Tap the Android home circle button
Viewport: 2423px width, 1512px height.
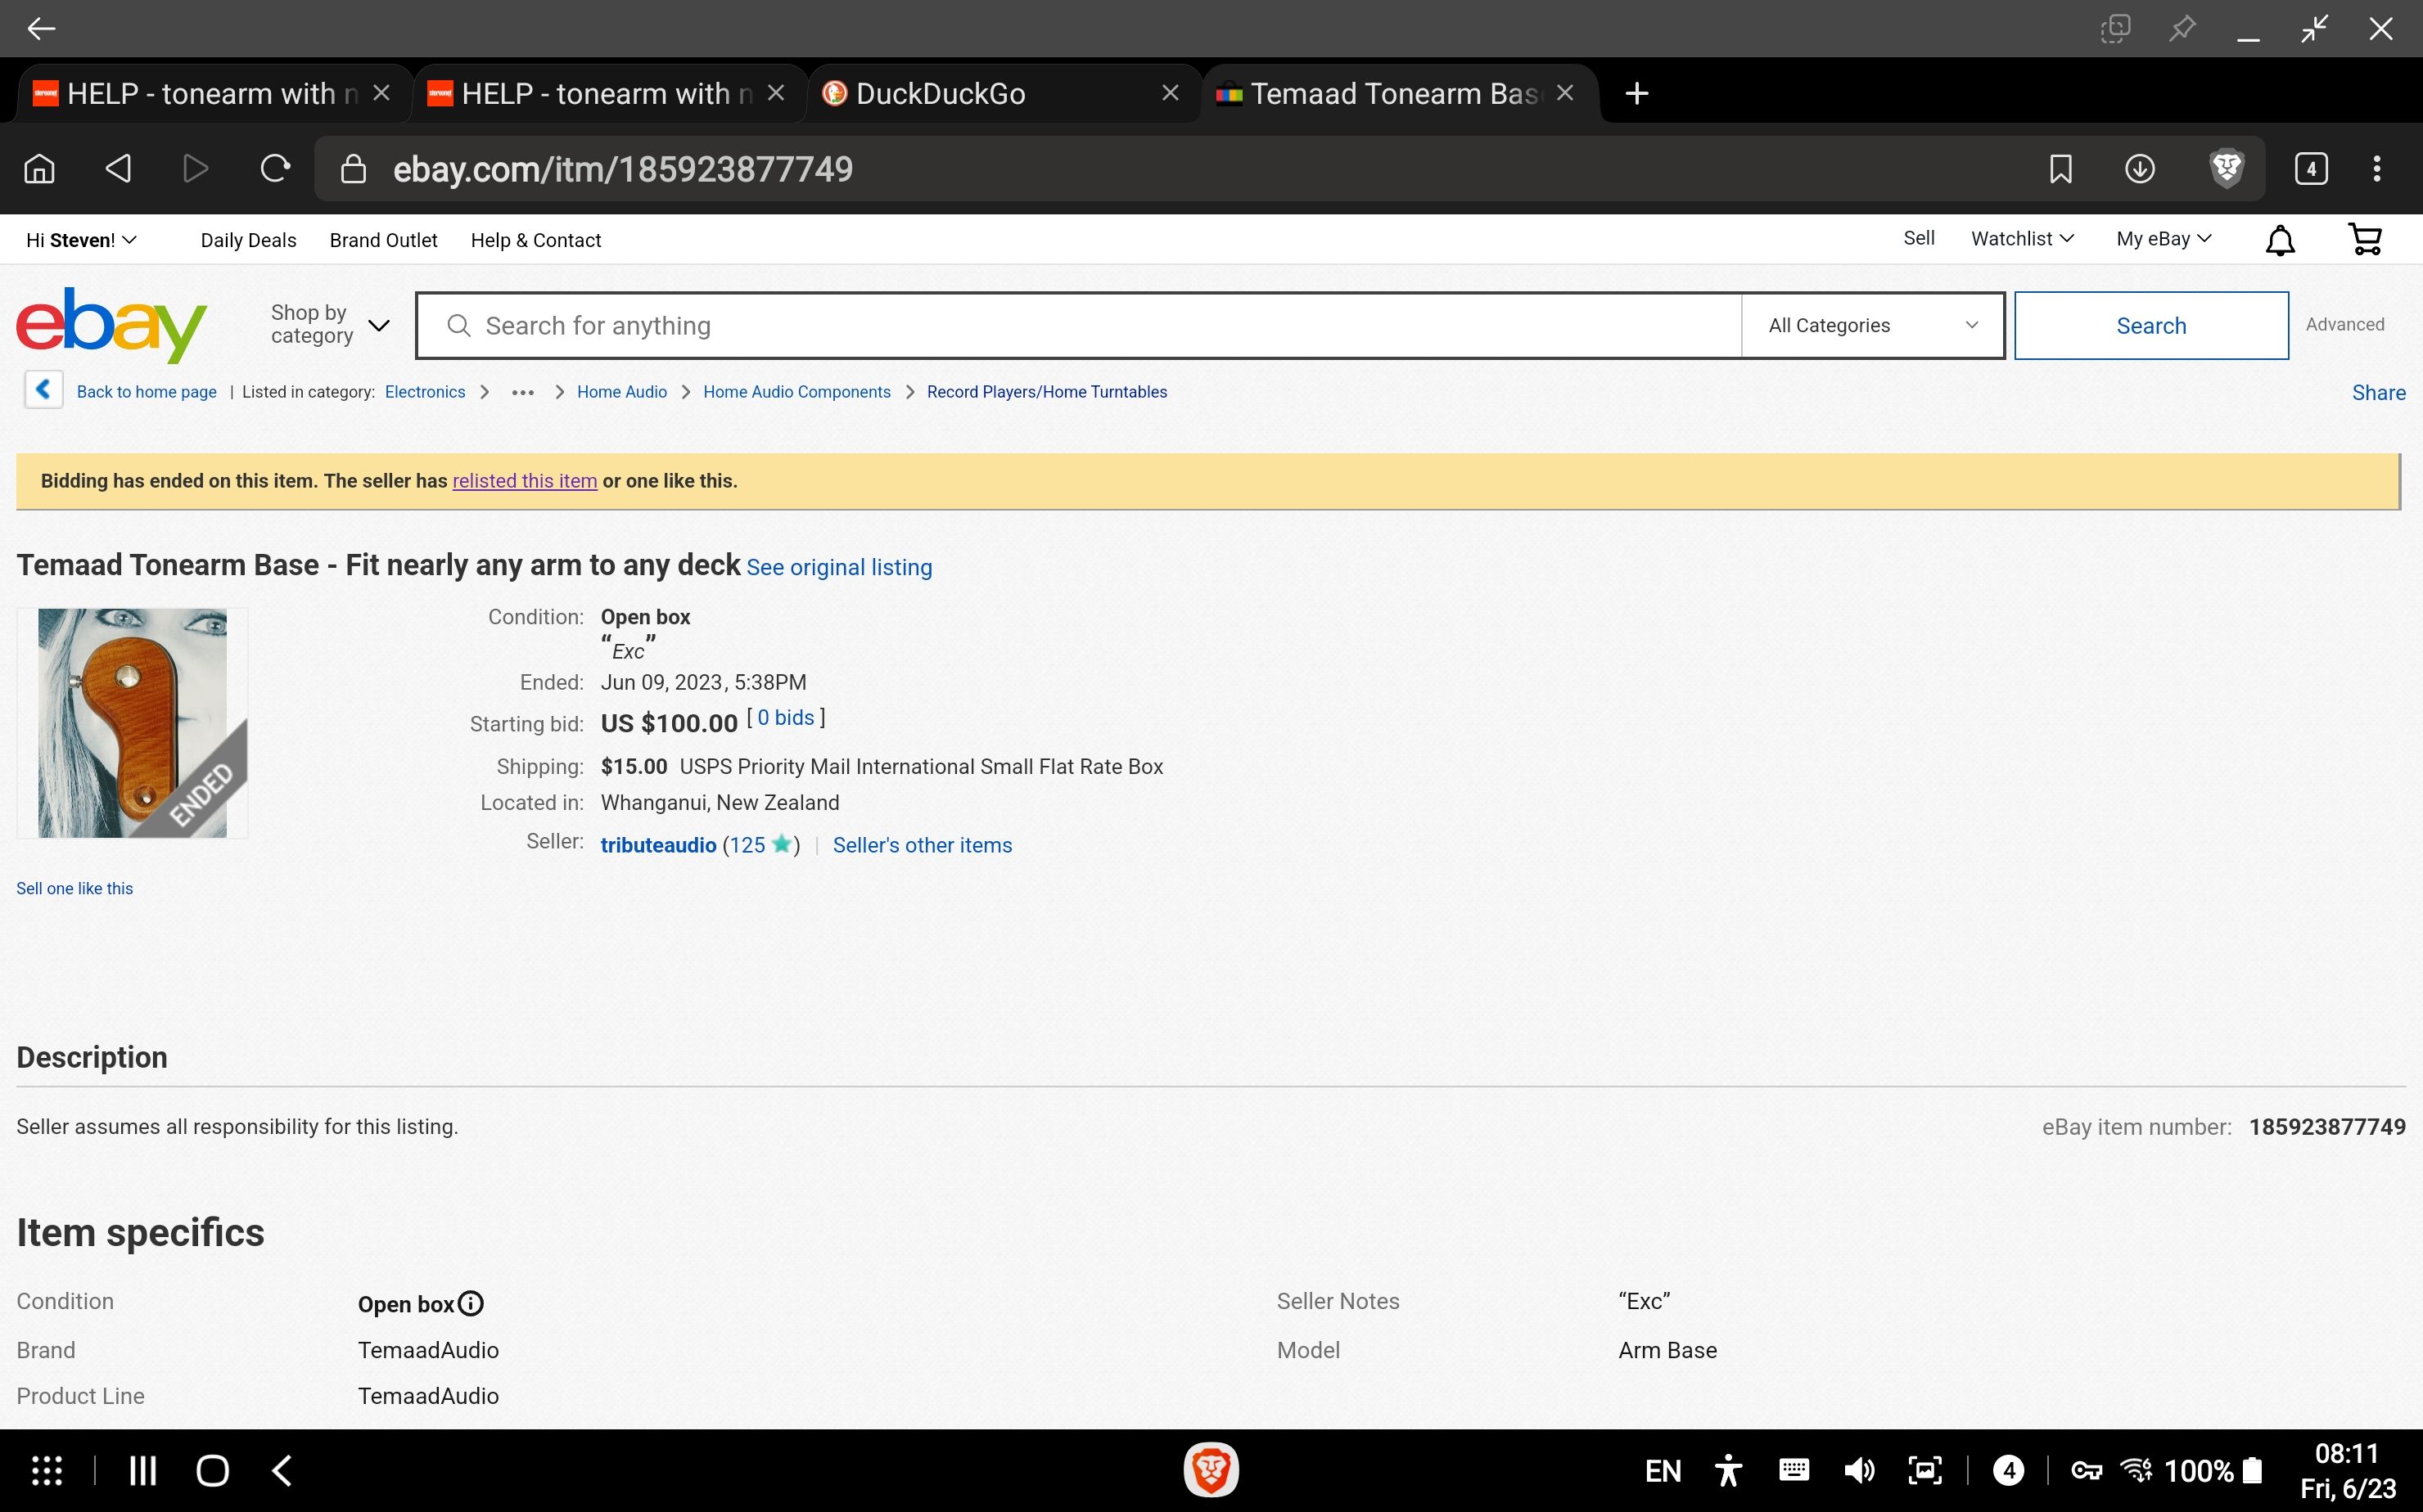point(212,1470)
